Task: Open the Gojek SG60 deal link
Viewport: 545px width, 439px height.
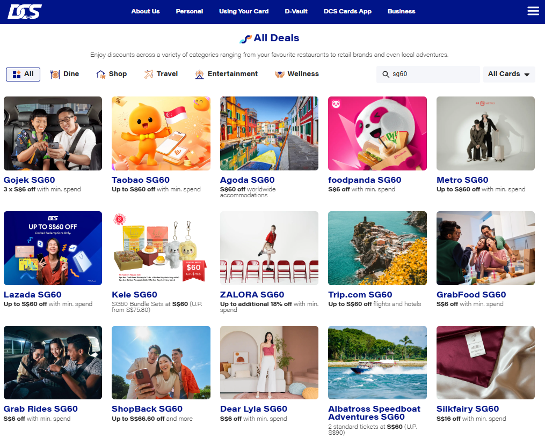Action: point(29,180)
